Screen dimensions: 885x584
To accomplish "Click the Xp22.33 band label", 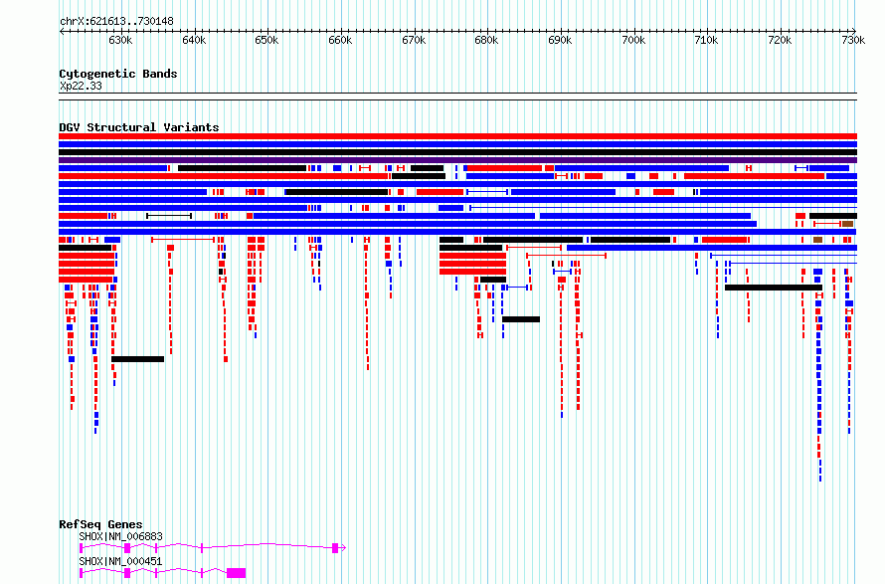I will click(81, 86).
